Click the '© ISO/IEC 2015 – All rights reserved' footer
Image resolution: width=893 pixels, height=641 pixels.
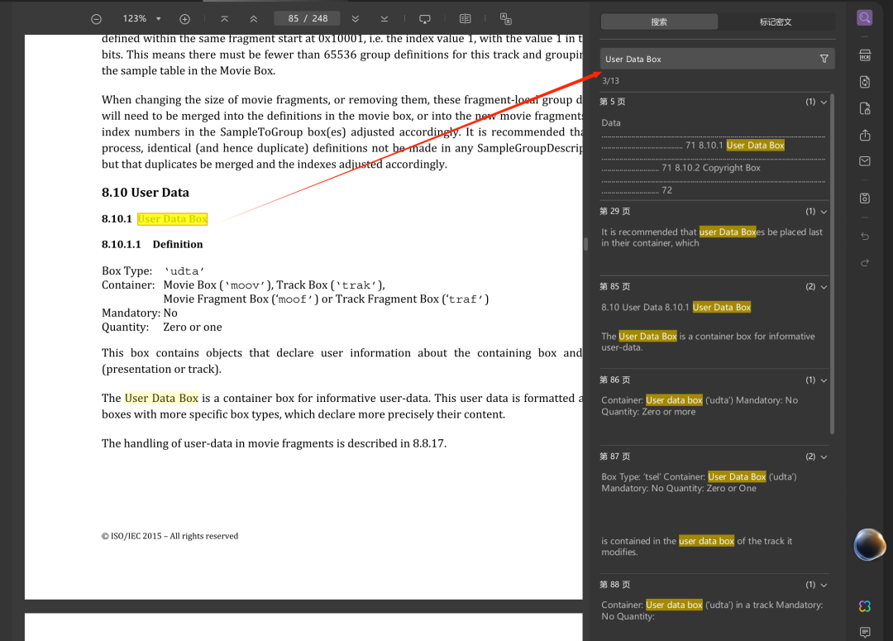click(170, 536)
